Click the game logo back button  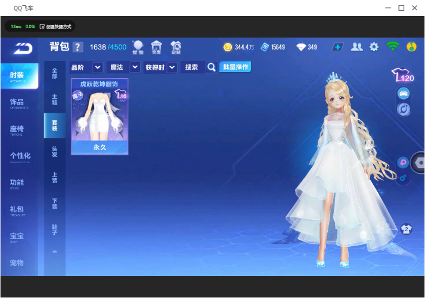pos(23,48)
